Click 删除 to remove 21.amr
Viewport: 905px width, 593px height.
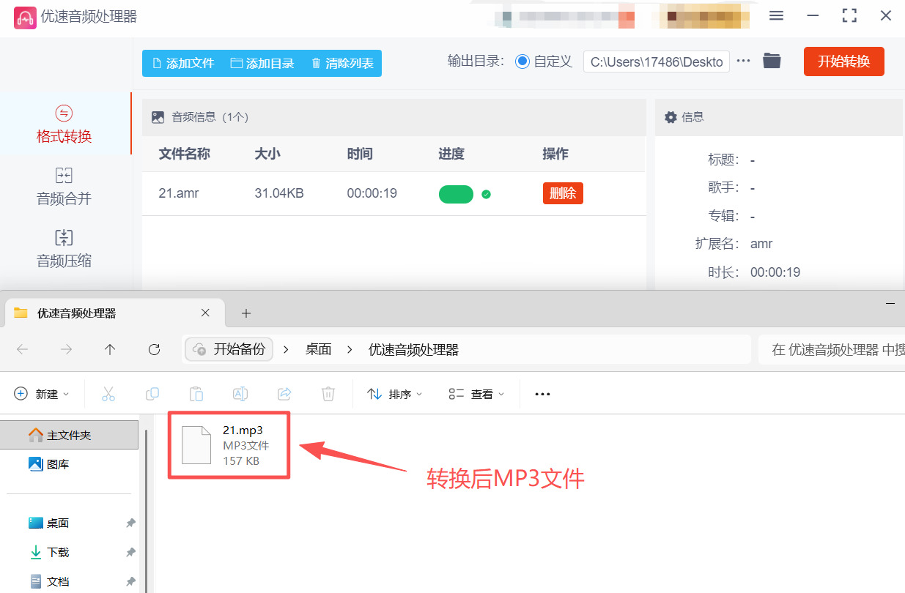563,193
